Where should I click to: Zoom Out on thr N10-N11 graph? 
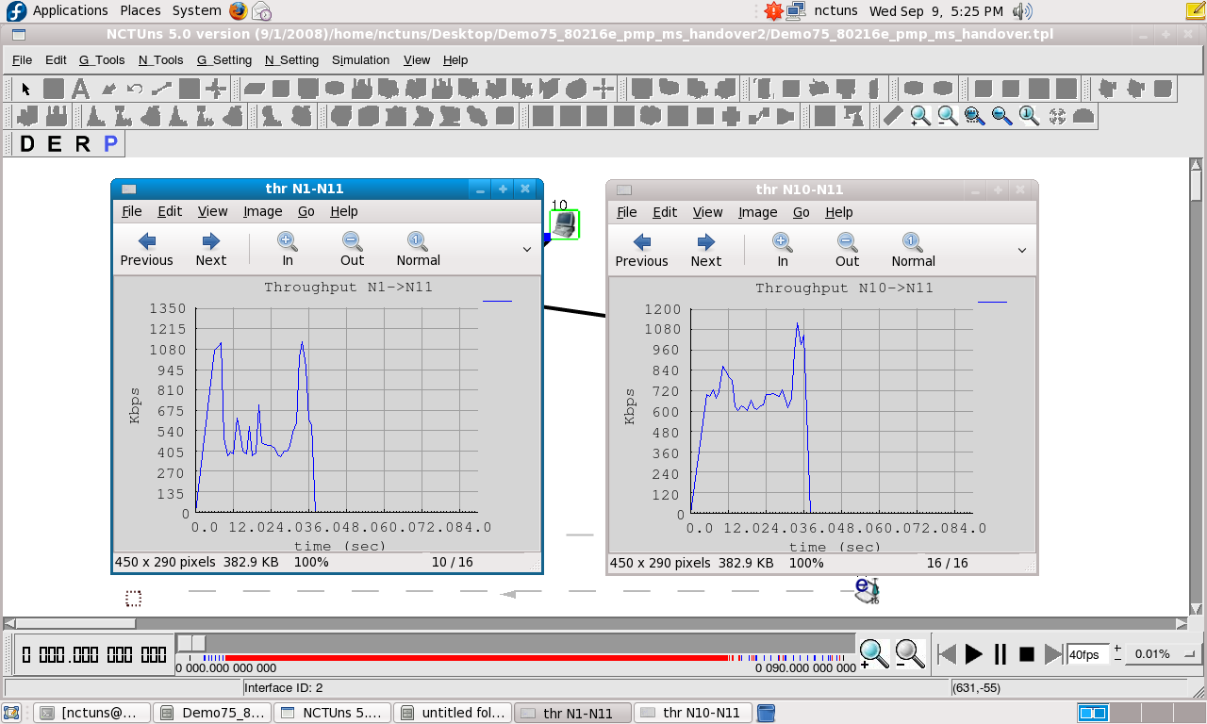[x=847, y=251]
